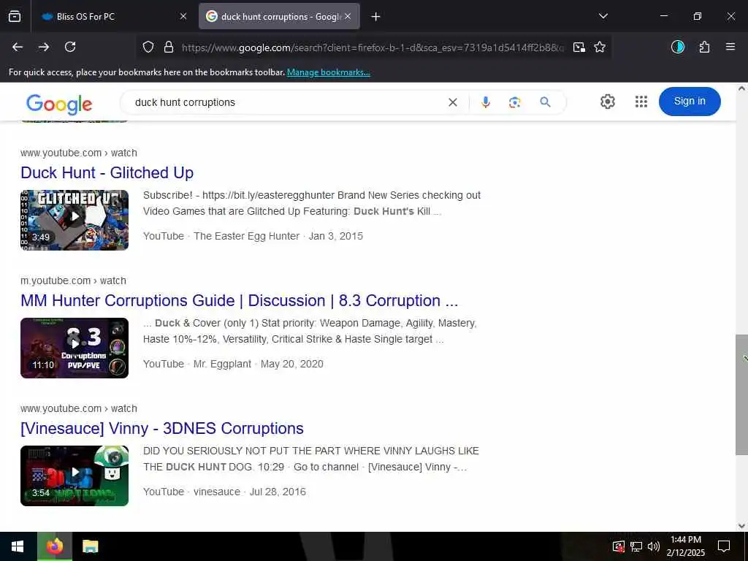Expand the list all tabs dropdown
Screen dimensions: 748x561
click(603, 16)
